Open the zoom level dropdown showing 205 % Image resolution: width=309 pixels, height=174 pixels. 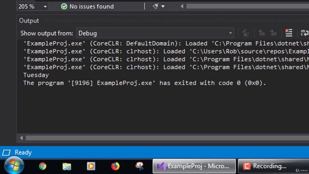(x=33, y=6)
